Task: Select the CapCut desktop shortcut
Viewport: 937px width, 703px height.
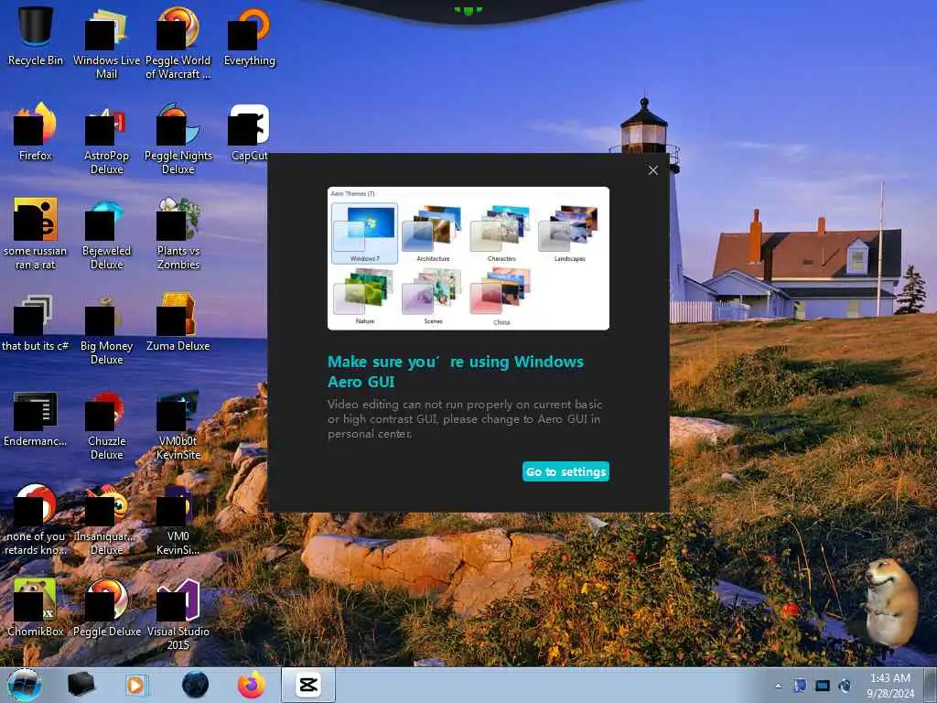Action: (x=249, y=132)
